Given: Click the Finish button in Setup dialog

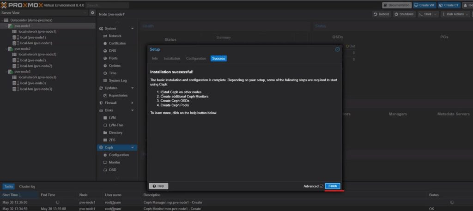Looking at the screenshot, I should coord(333,186).
